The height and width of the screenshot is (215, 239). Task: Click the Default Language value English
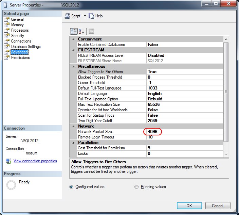coord(154,94)
